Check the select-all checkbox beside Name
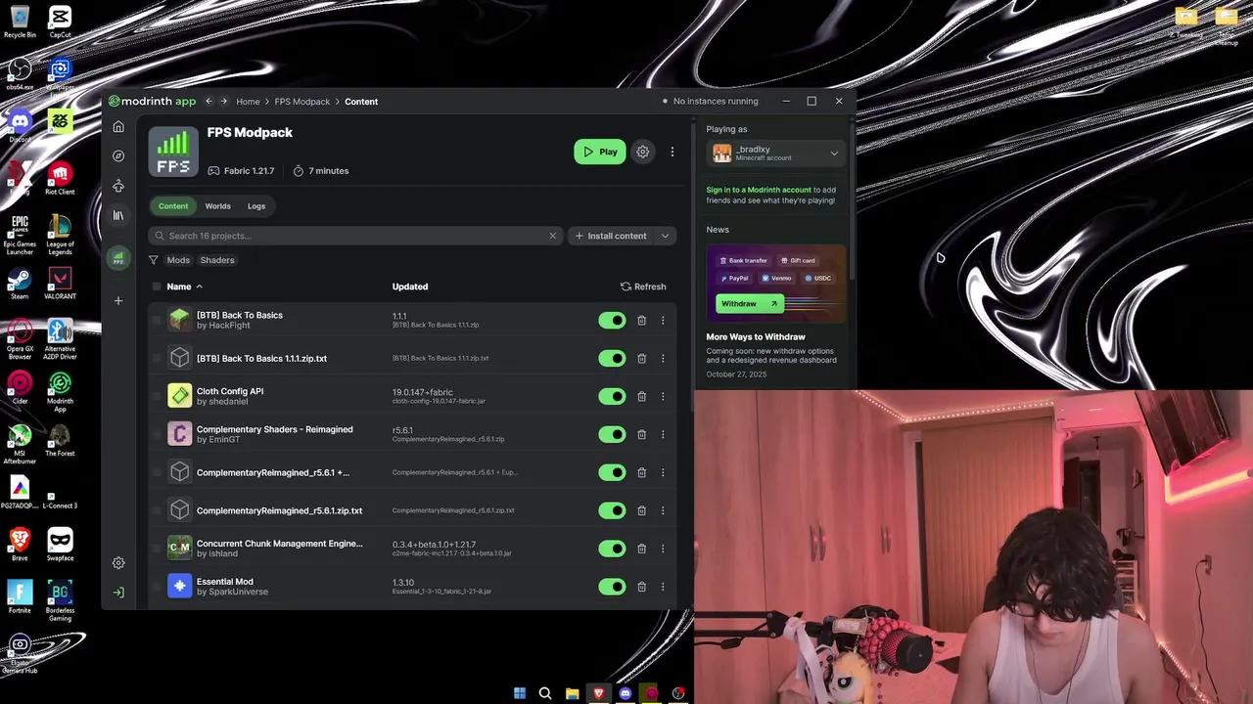Image resolution: width=1253 pixels, height=704 pixels. [x=157, y=286]
